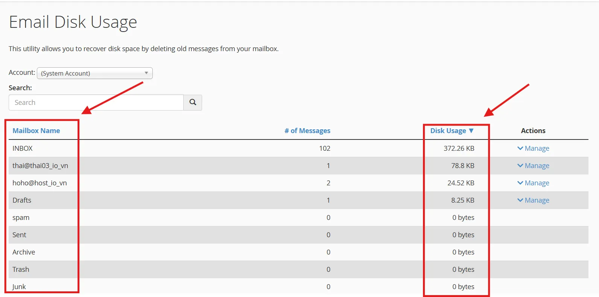The image size is (599, 297).
Task: Open Manage for hoho@host_io_vn mailbox
Action: click(533, 183)
